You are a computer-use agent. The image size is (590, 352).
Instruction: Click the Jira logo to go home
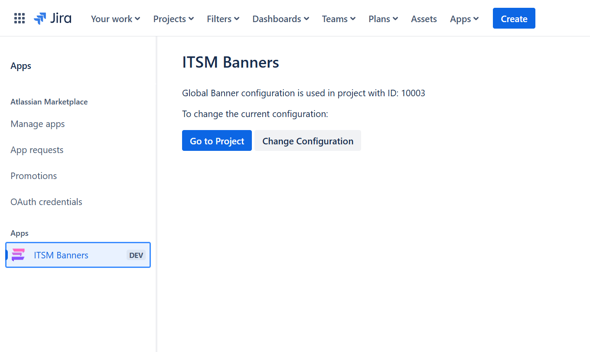(x=52, y=18)
